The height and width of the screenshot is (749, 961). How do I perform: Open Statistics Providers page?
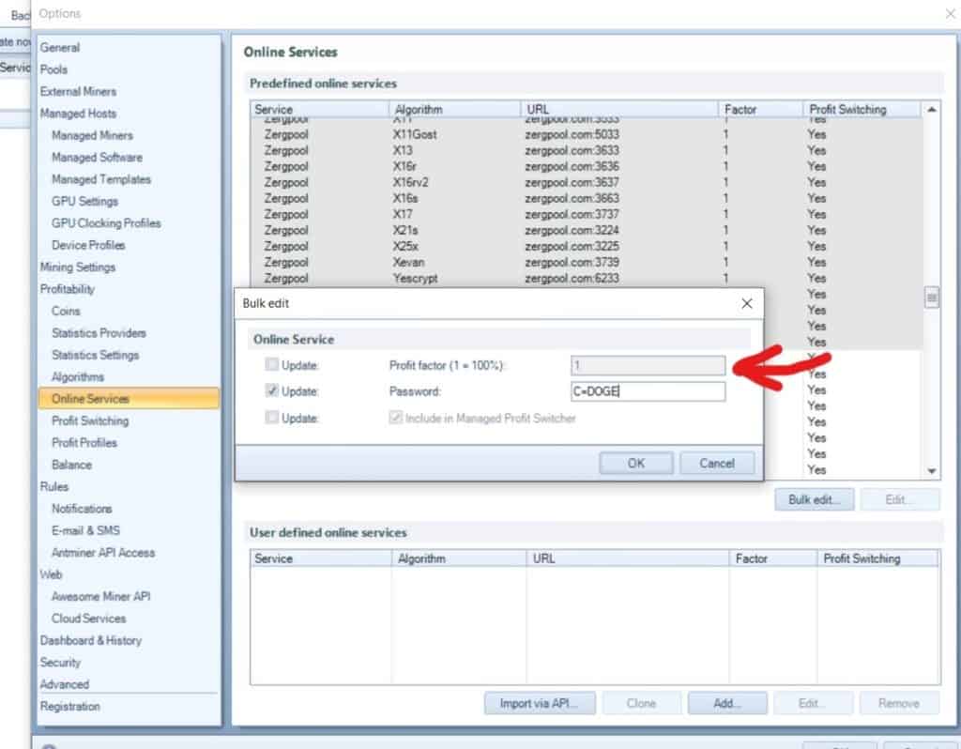[99, 333]
